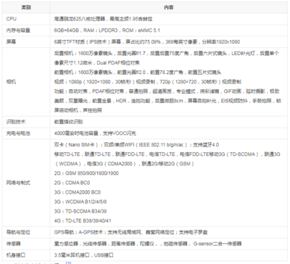This screenshot has height=264, width=290.
Task: Click the '2G:GSM 850/900/1800/1900' line
Action: point(86,173)
